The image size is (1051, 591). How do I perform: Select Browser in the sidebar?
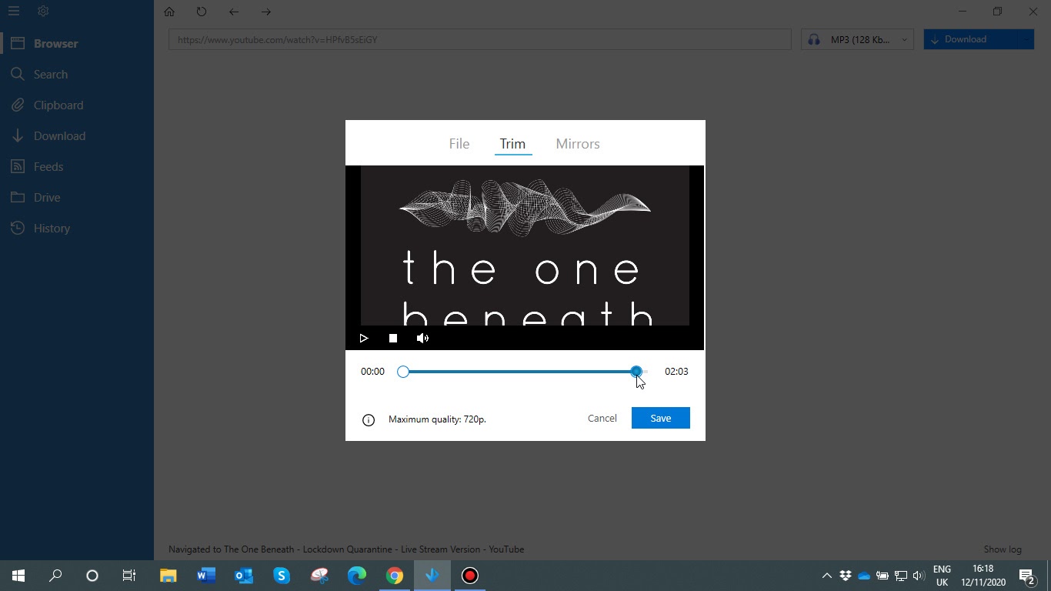point(77,44)
